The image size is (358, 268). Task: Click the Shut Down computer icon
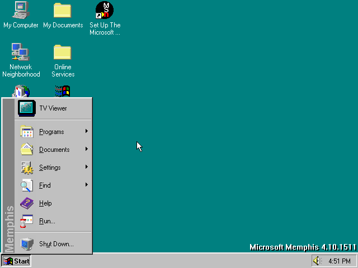point(27,244)
